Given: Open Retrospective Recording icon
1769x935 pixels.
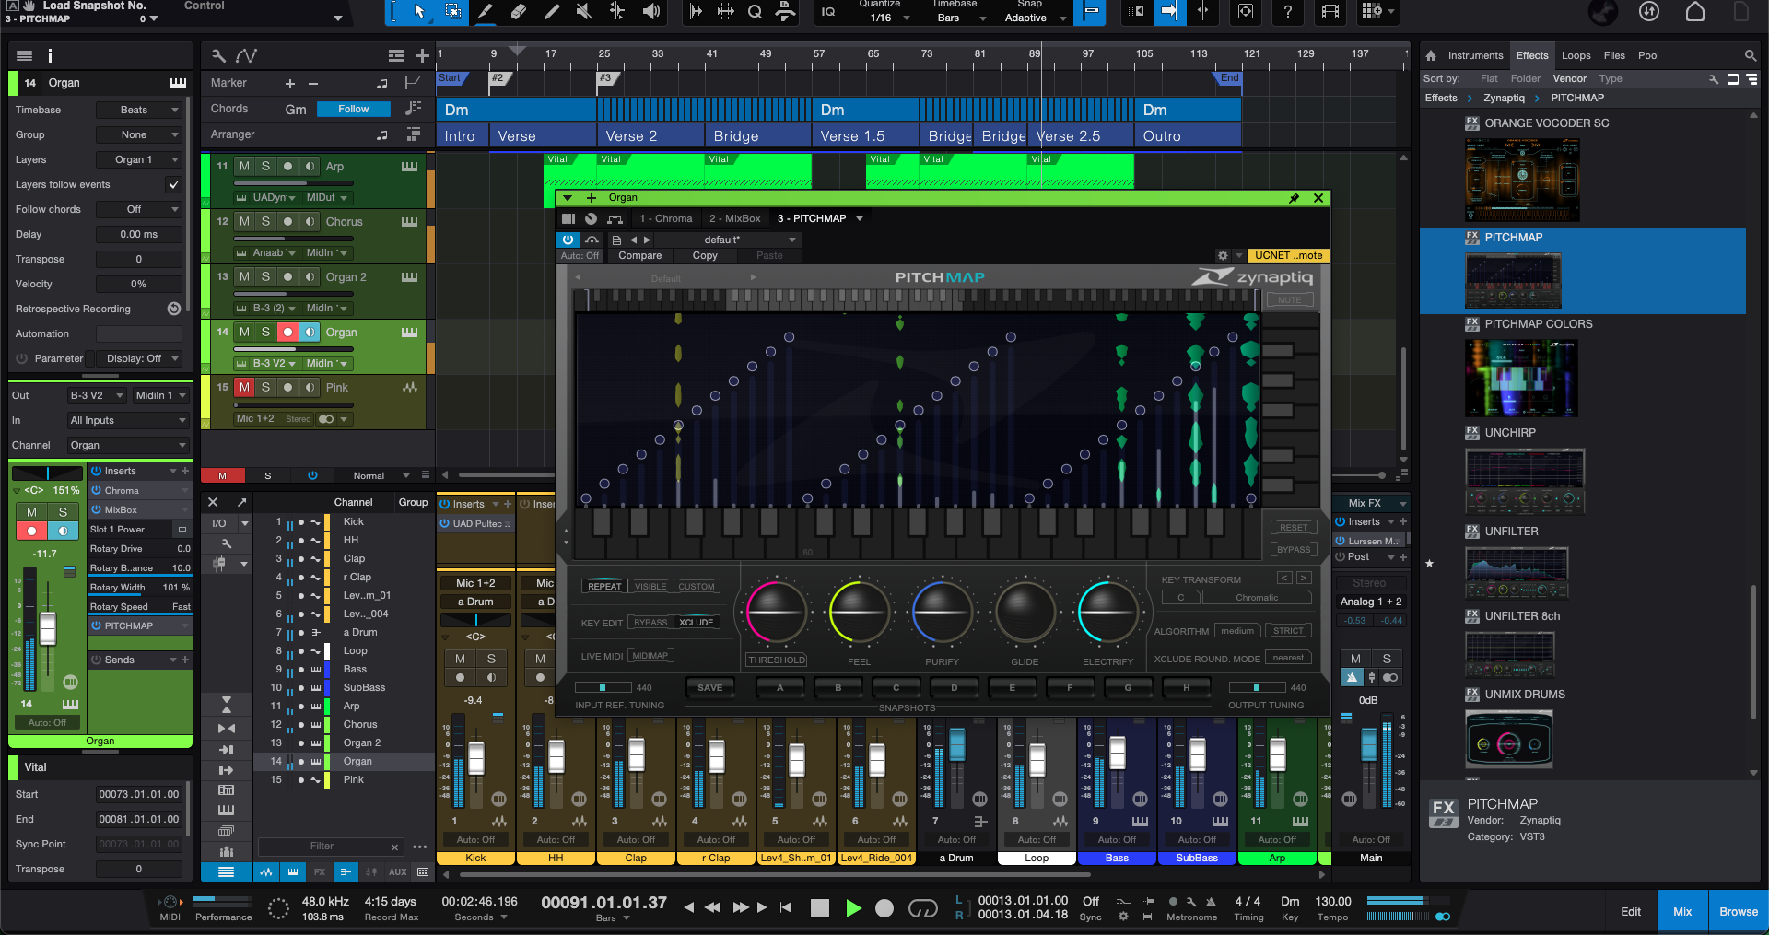Looking at the screenshot, I should tap(173, 309).
